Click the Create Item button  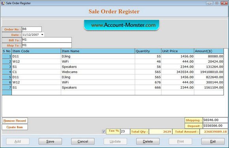[x=15, y=127]
